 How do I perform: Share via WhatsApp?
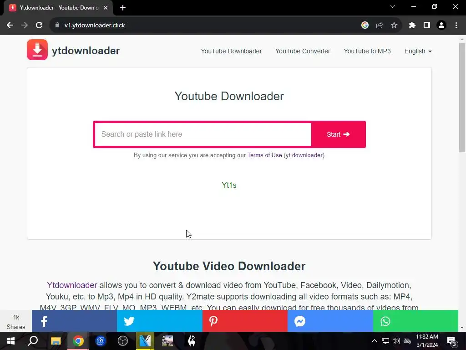pyautogui.click(x=415, y=321)
